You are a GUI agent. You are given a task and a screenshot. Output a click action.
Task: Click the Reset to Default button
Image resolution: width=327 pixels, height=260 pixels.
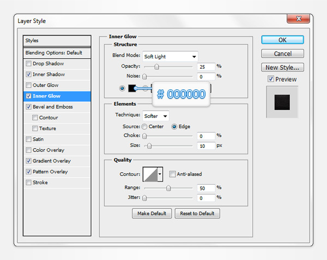click(x=197, y=213)
